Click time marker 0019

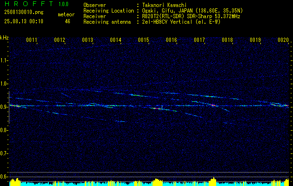point(255,40)
